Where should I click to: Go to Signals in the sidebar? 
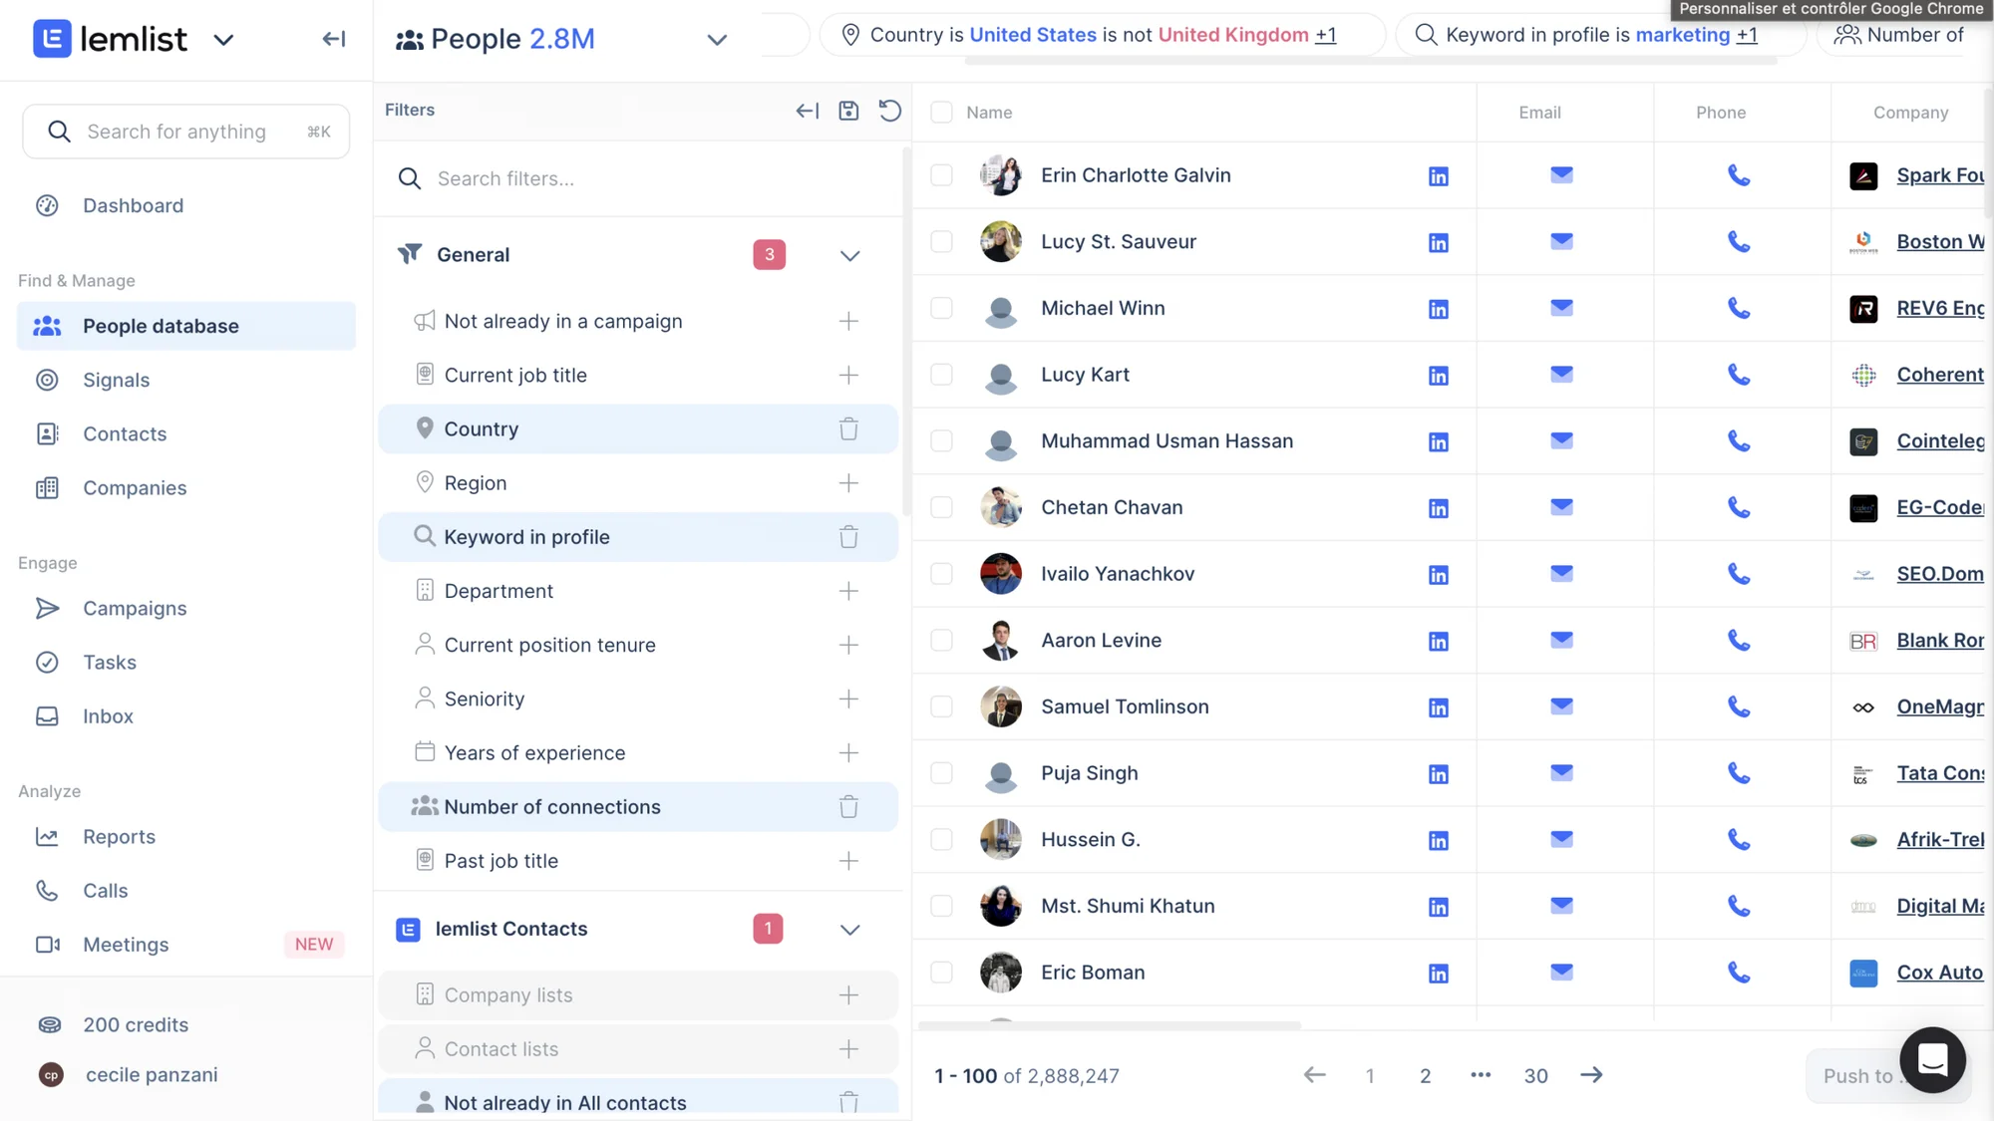pos(116,380)
